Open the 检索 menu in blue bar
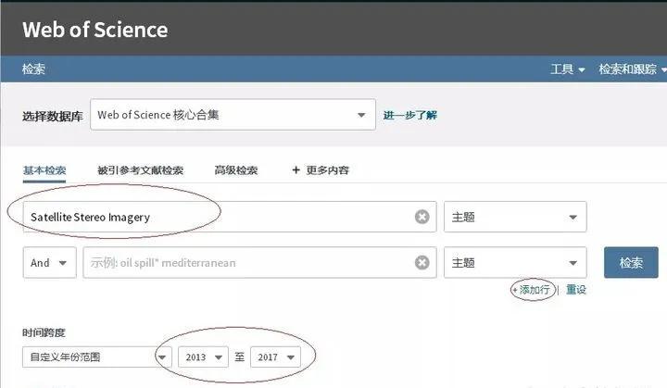Image resolution: width=667 pixels, height=388 pixels. 33,69
